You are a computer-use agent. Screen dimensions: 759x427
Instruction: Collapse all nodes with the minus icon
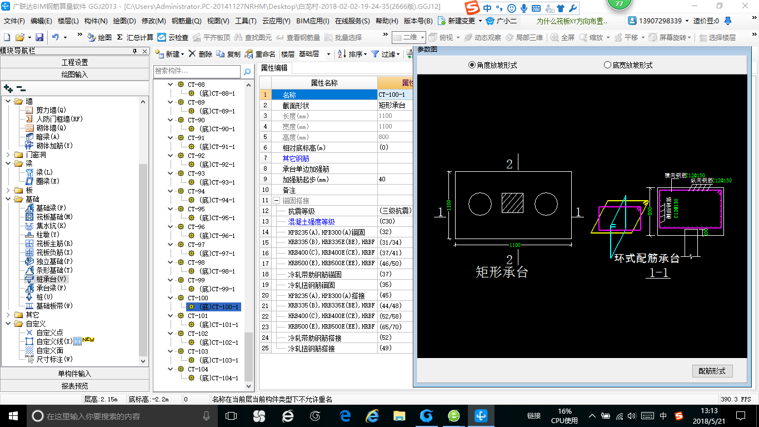[21, 88]
